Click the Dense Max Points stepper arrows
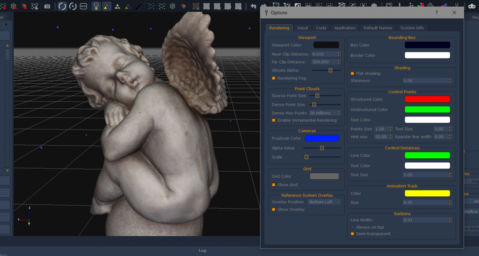Viewport: 479px width, 256px height. (339, 113)
